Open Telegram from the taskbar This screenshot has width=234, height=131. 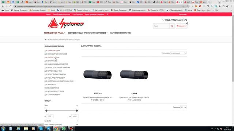[49, 128]
